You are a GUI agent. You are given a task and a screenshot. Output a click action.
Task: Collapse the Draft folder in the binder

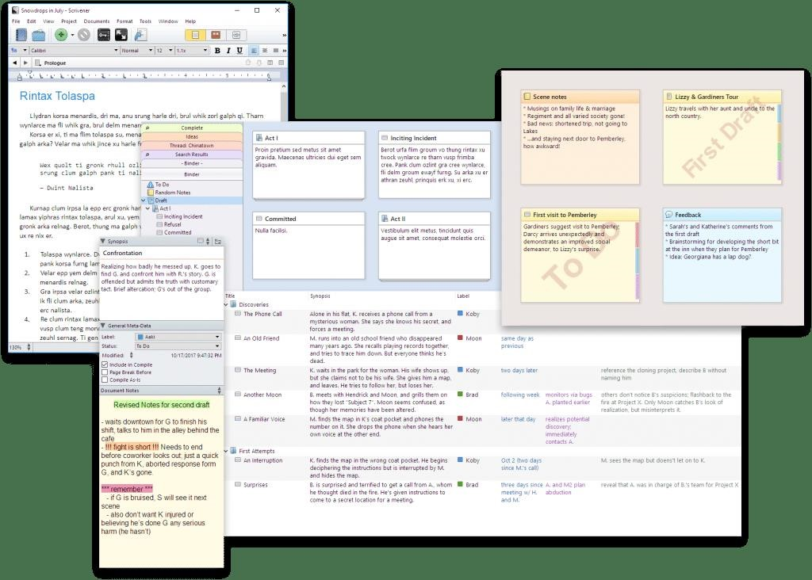[x=144, y=200]
